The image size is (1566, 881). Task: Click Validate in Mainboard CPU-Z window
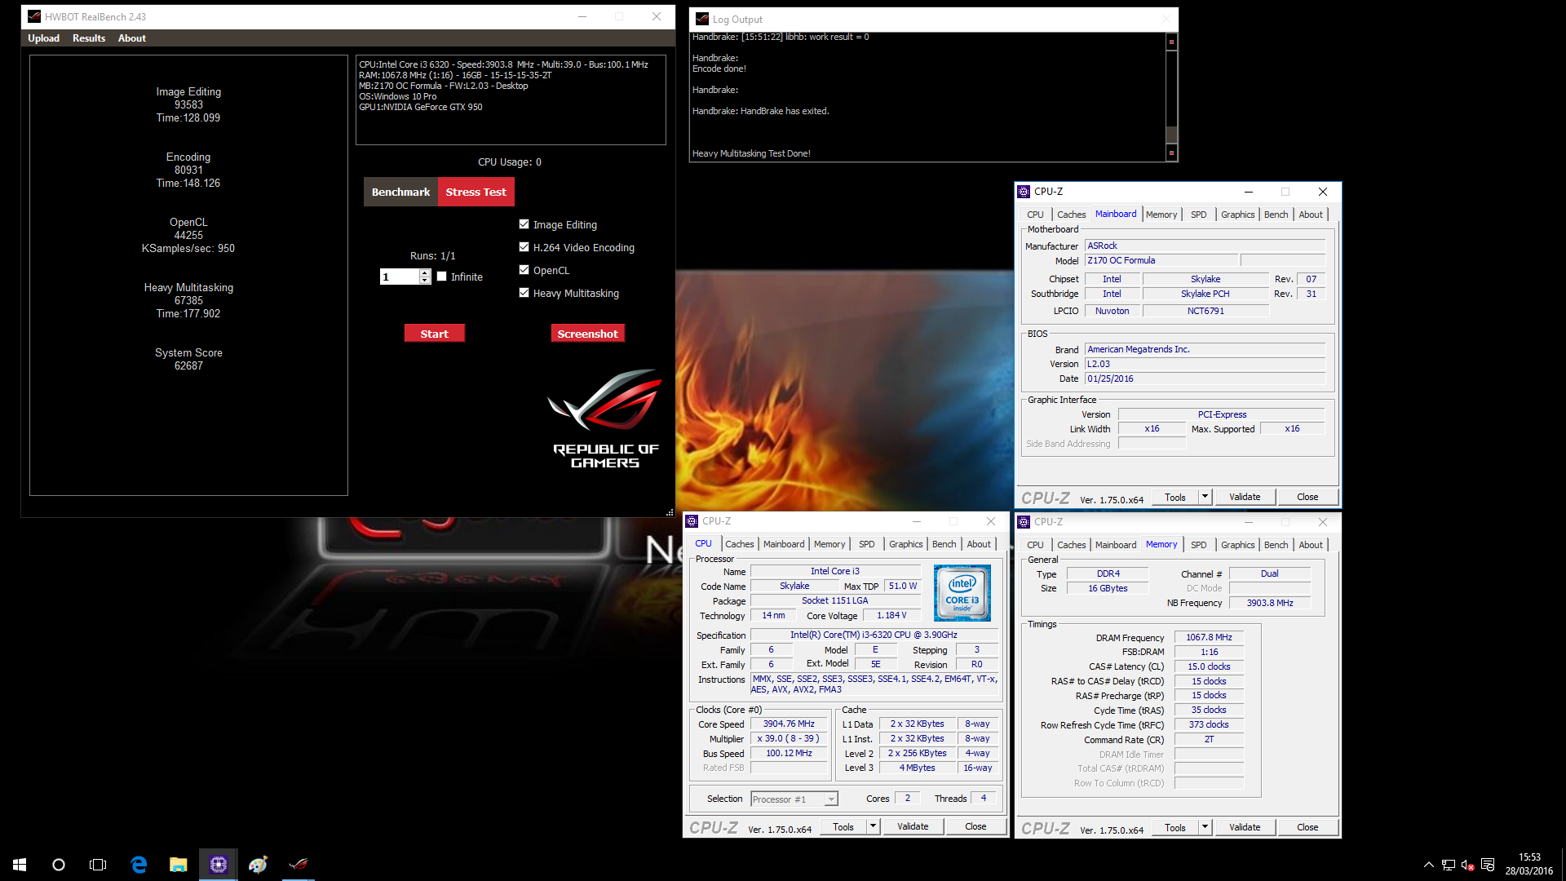(1245, 497)
